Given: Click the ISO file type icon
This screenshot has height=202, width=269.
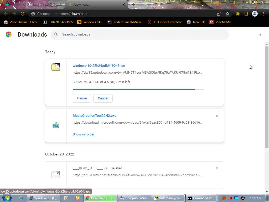Looking at the screenshot, I should point(56,67).
